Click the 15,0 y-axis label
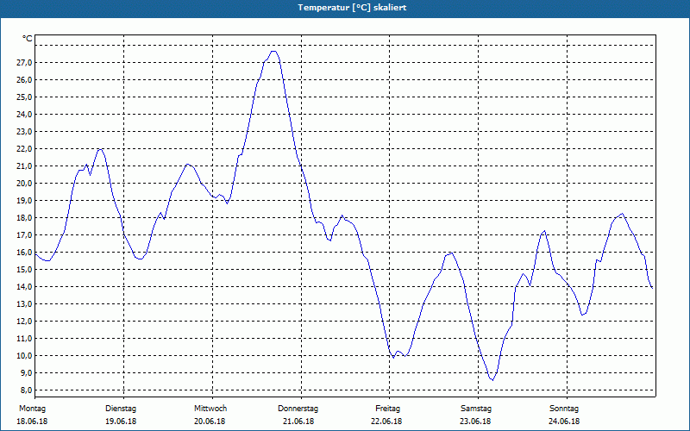690x431 pixels. pos(24,269)
